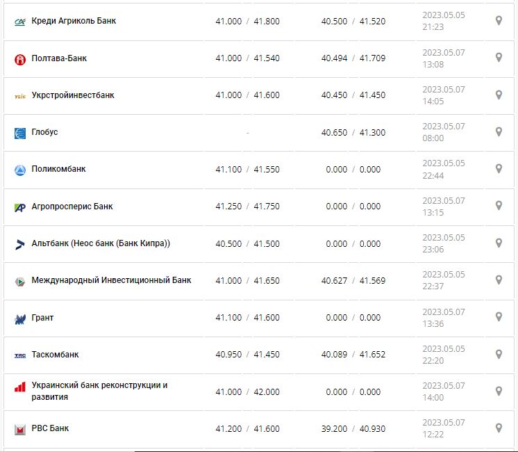Show Укрстройинвестбанк branches via map pin
Image resolution: width=518 pixels, height=452 pixels.
[499, 95]
